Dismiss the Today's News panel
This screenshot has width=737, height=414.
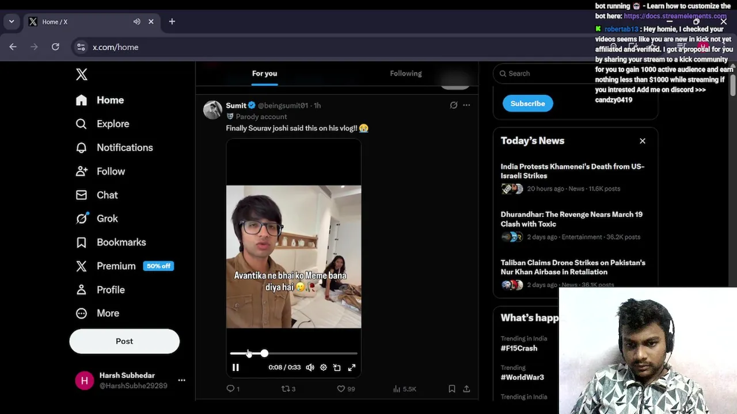(643, 141)
